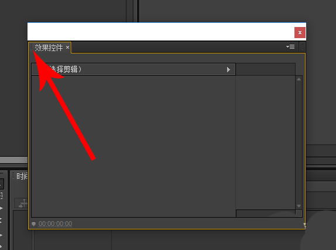Screen dimensions: 336x250
Task: Click the vertical scrollbar track in effect controls
Action: pyautogui.click(x=299, y=143)
